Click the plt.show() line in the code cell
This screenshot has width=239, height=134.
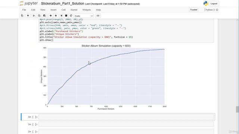coord(46,40)
